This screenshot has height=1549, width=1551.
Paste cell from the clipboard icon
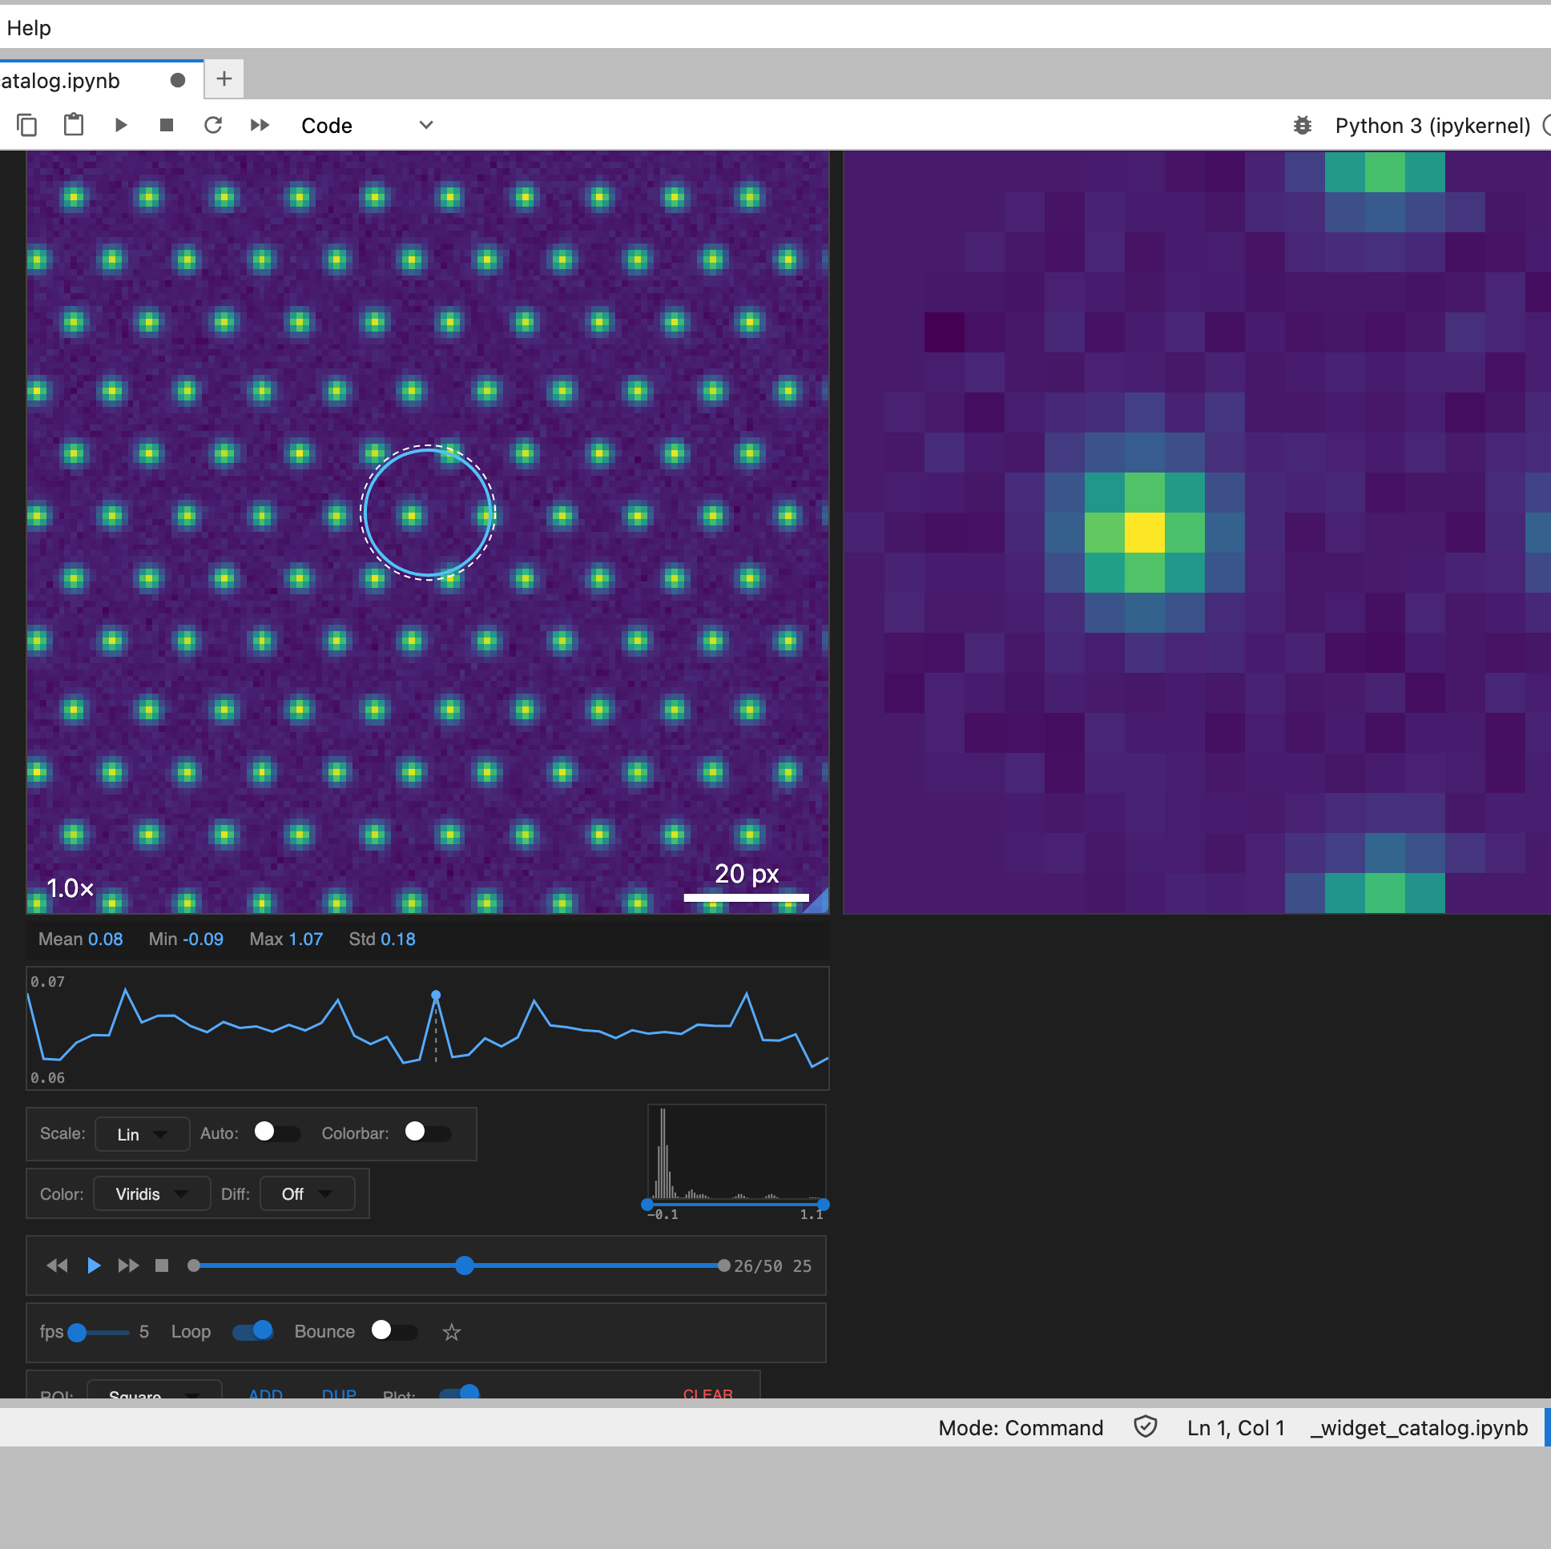[73, 125]
